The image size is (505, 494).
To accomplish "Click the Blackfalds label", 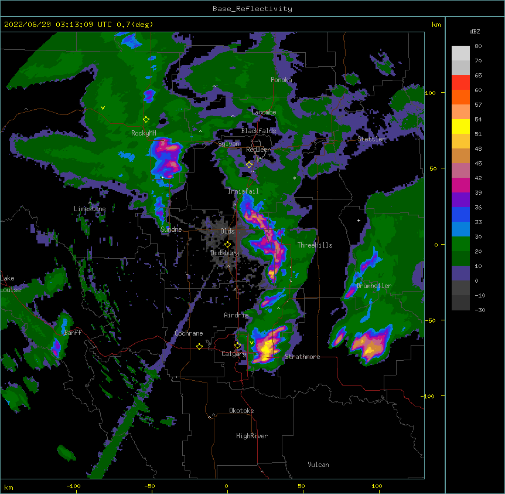I will tap(258, 131).
